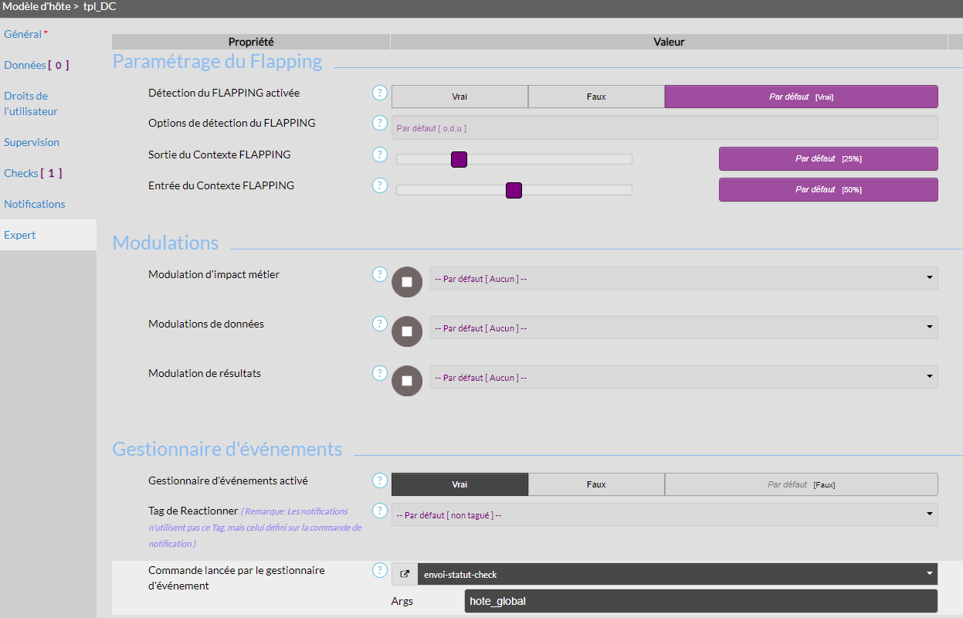
Task: Click the Entrée du Contexte FLAPPING slider handle
Action: pyautogui.click(x=514, y=190)
